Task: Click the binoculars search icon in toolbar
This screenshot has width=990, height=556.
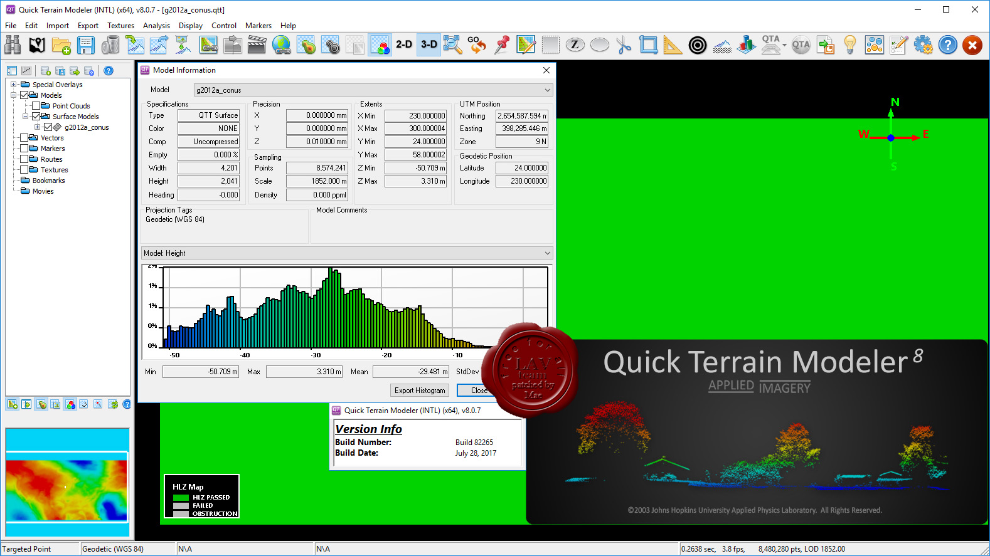Action: coord(13,45)
